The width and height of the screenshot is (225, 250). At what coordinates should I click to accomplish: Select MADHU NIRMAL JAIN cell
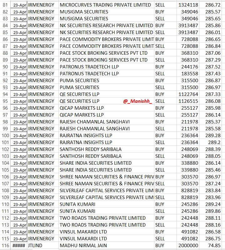106,245
